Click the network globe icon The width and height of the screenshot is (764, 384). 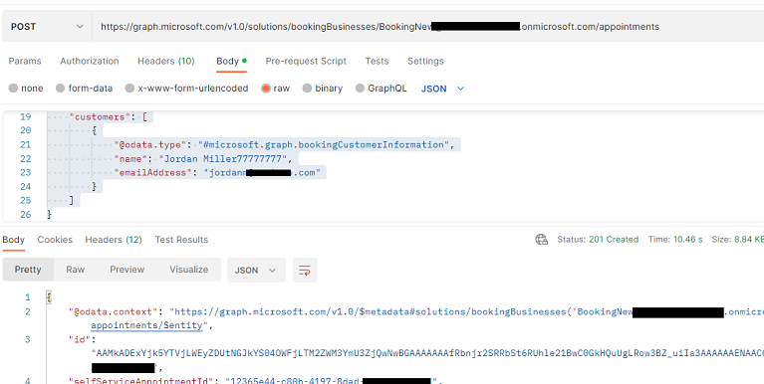click(541, 240)
